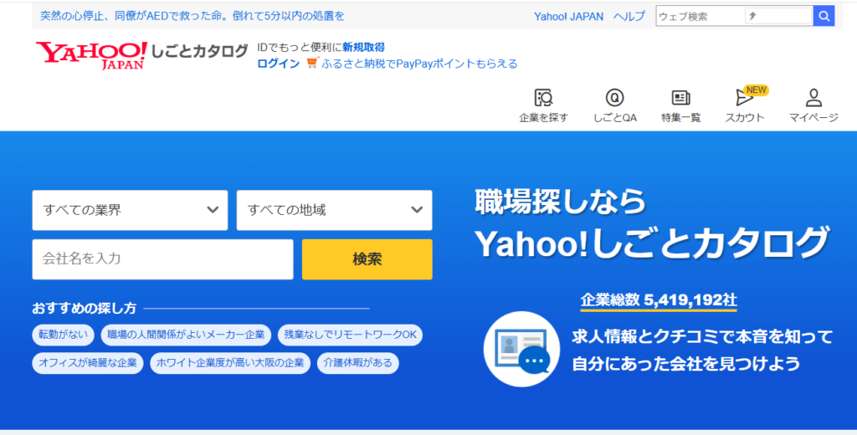Select the 転勤がない tag
Viewport: 857px width, 435px height.
[x=64, y=335]
